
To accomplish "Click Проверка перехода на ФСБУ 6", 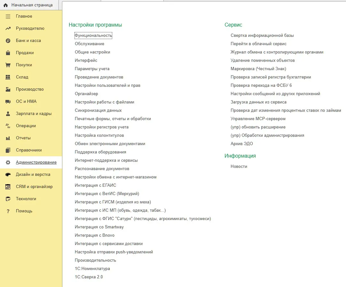I will (261, 85).
